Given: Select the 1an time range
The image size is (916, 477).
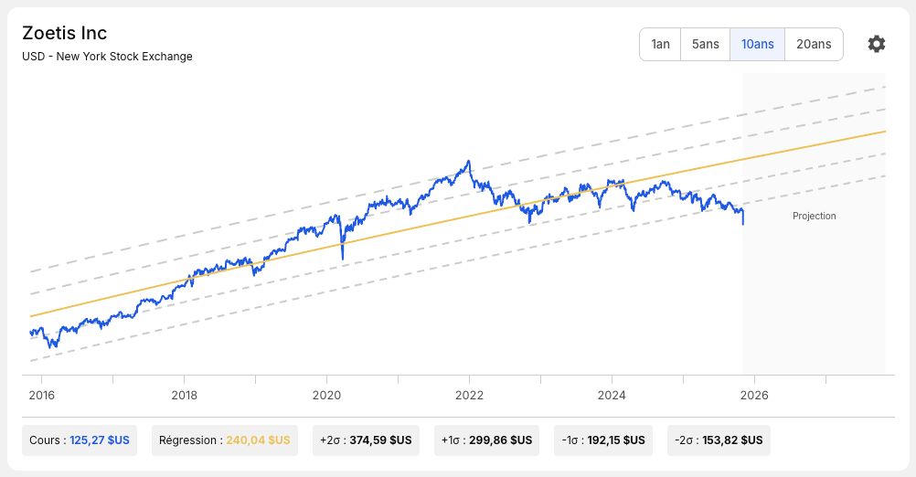Looking at the screenshot, I should (660, 45).
